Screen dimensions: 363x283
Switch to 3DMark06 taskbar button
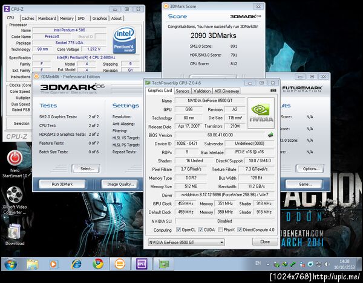point(120,264)
